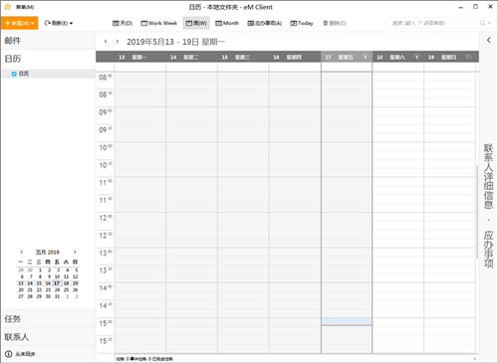Screen dimensions: 498x363
Task: Toggle the 日历 calendar checkbox
Action: [14, 74]
